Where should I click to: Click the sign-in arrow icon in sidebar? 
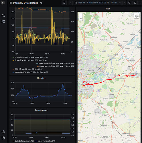pyautogui.click(x=3, y=132)
